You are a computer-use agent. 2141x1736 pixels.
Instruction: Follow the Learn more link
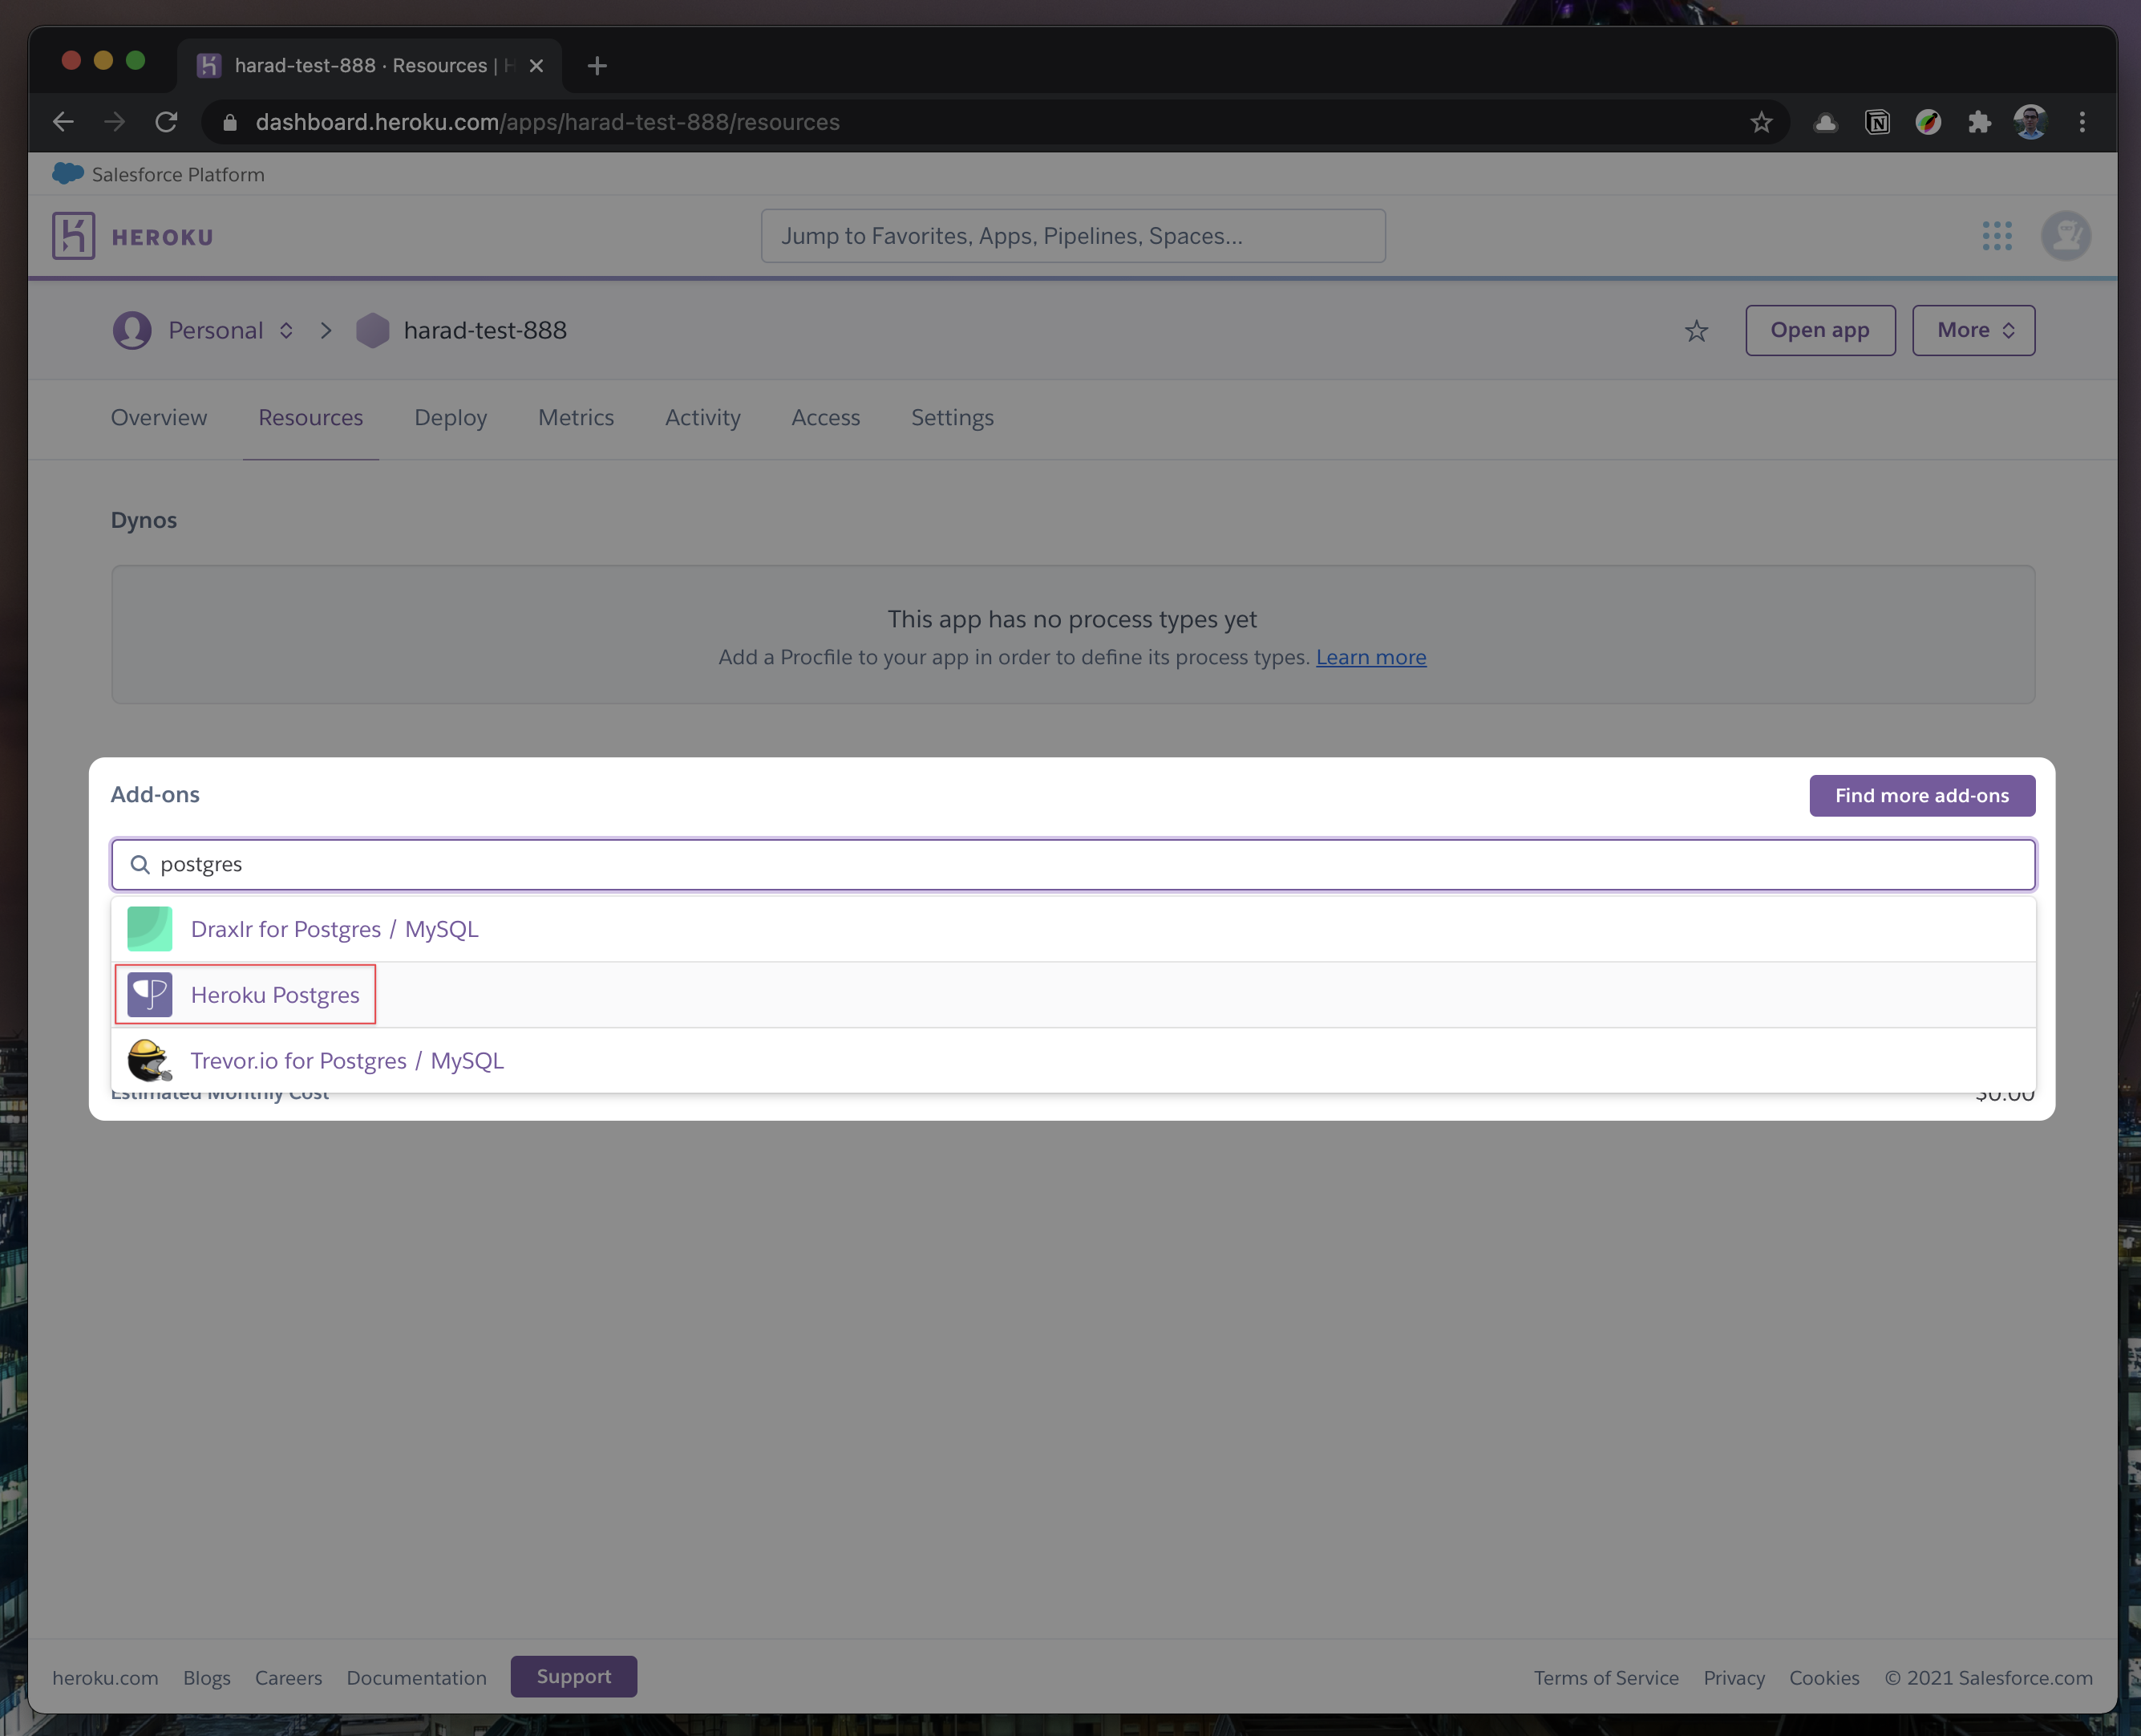1370,657
